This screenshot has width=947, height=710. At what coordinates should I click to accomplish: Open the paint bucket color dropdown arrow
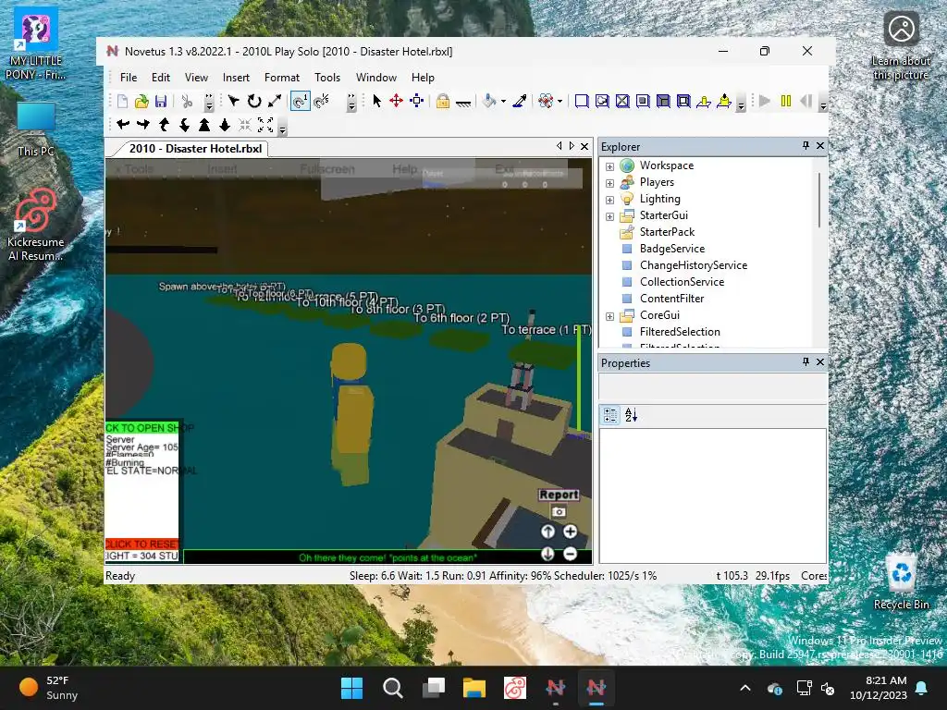pos(503,102)
